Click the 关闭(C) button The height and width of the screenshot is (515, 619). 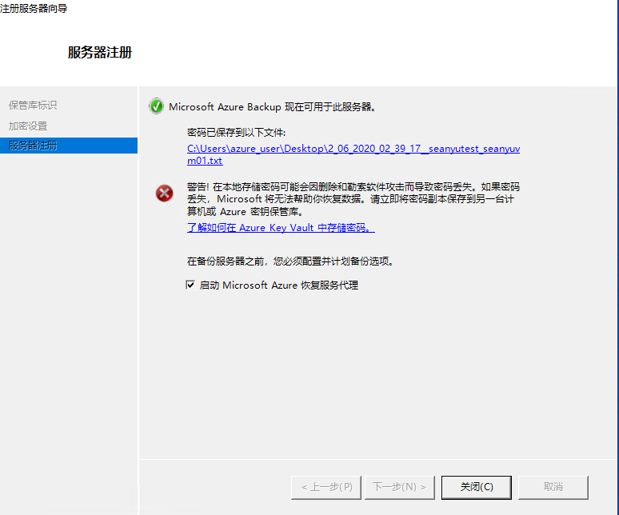click(x=477, y=487)
